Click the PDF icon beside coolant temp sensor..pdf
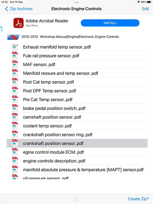The height and width of the screenshot is (204, 153). [15, 126]
